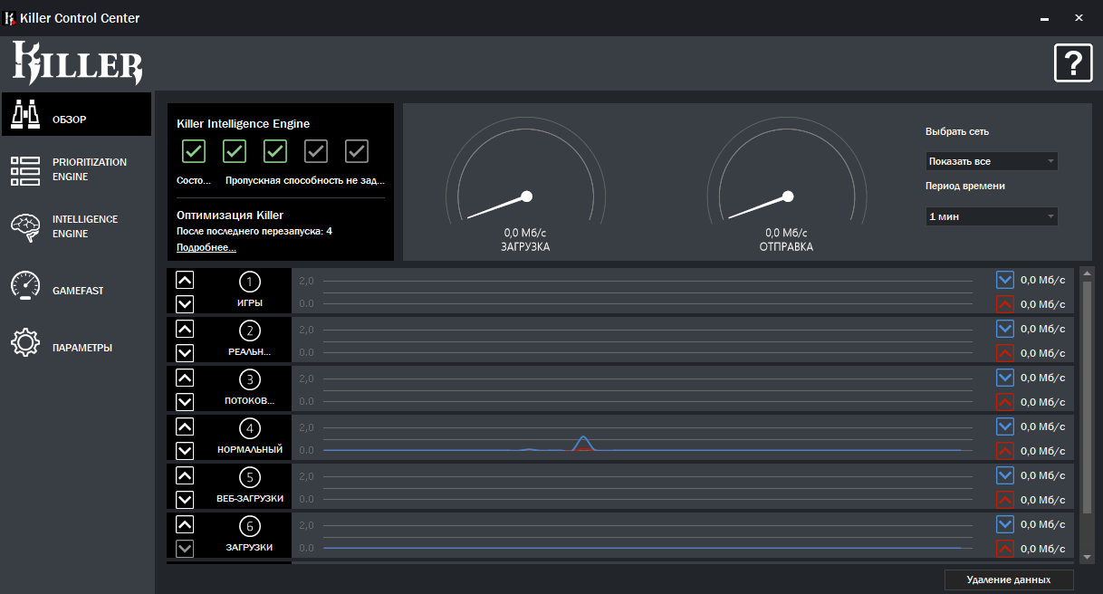Click the vertical scrollbar of priority list
The height and width of the screenshot is (594, 1103).
[1088, 398]
